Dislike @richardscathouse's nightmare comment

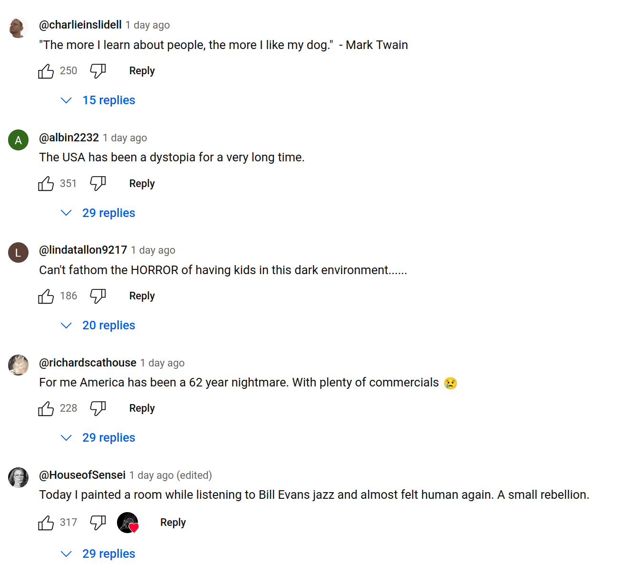(x=98, y=408)
